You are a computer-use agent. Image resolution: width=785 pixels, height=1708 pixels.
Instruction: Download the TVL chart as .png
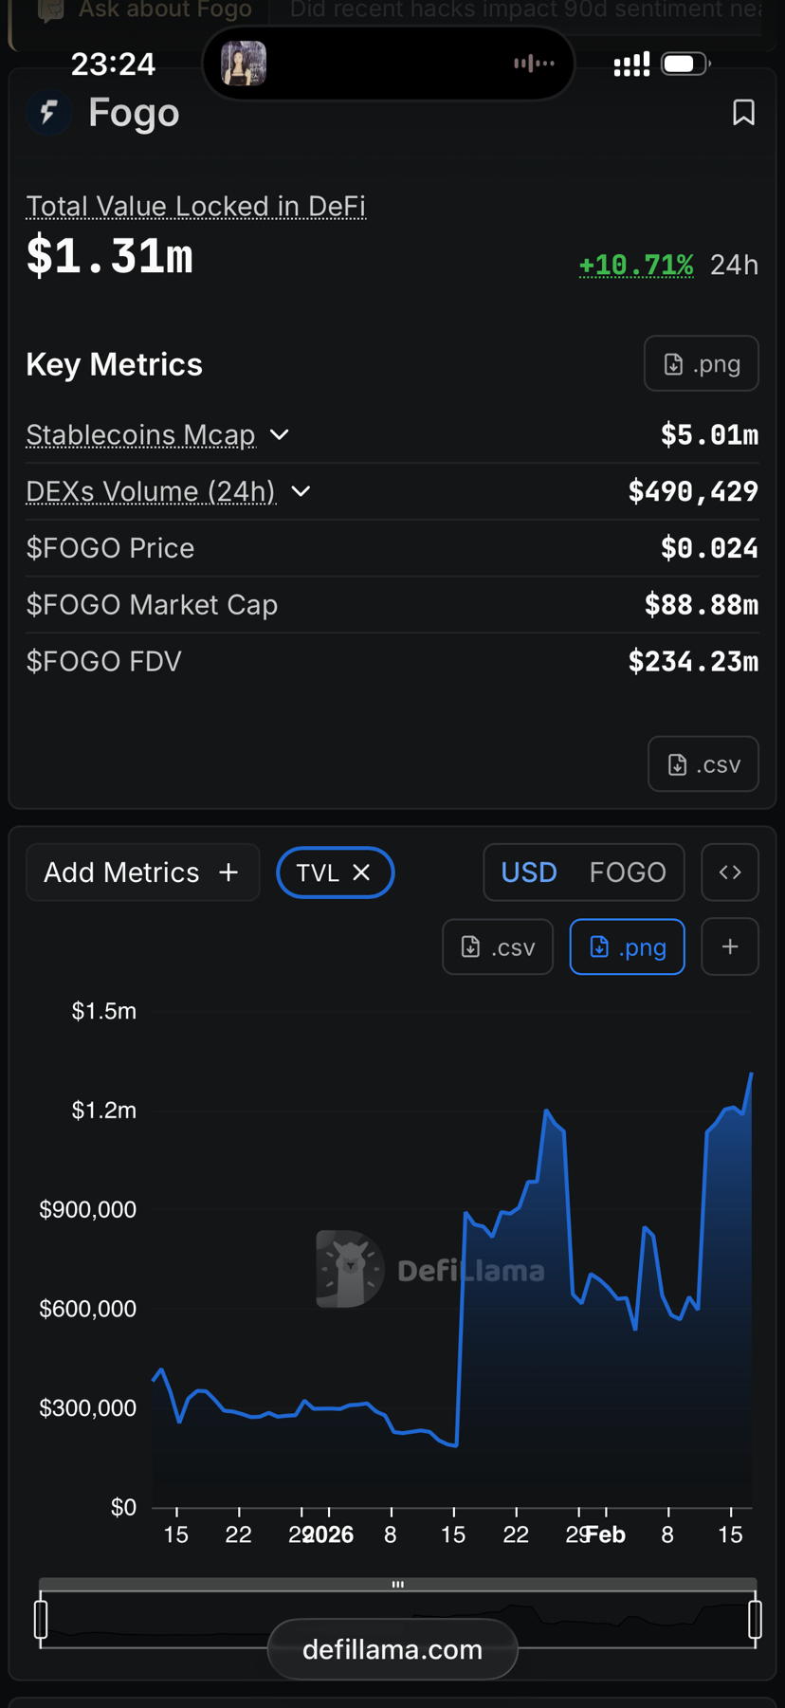click(x=627, y=946)
